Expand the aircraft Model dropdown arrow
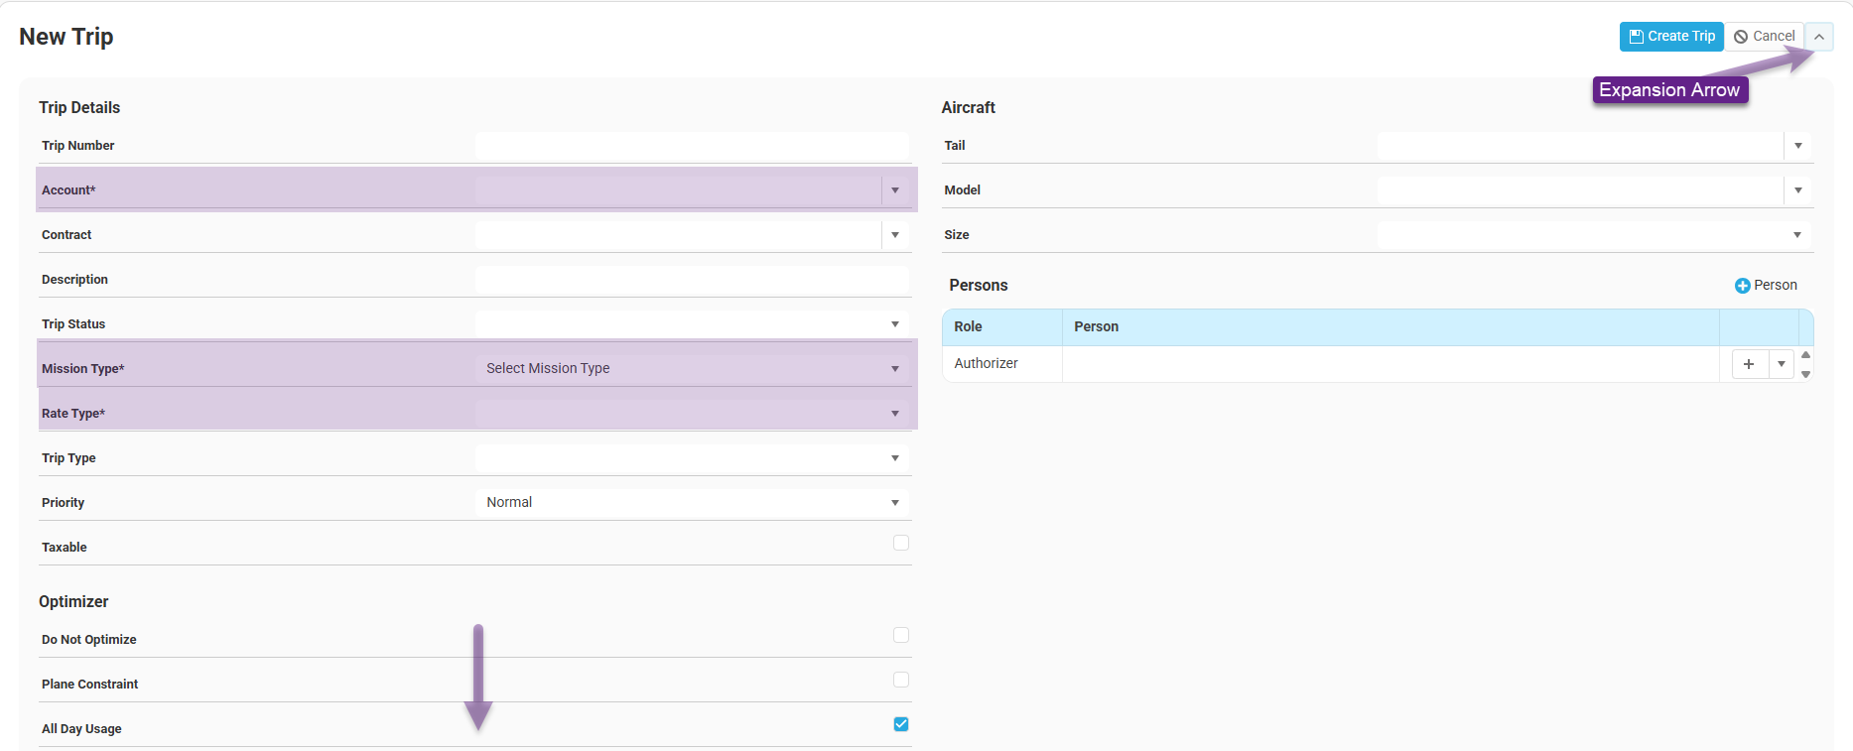 click(x=1797, y=190)
